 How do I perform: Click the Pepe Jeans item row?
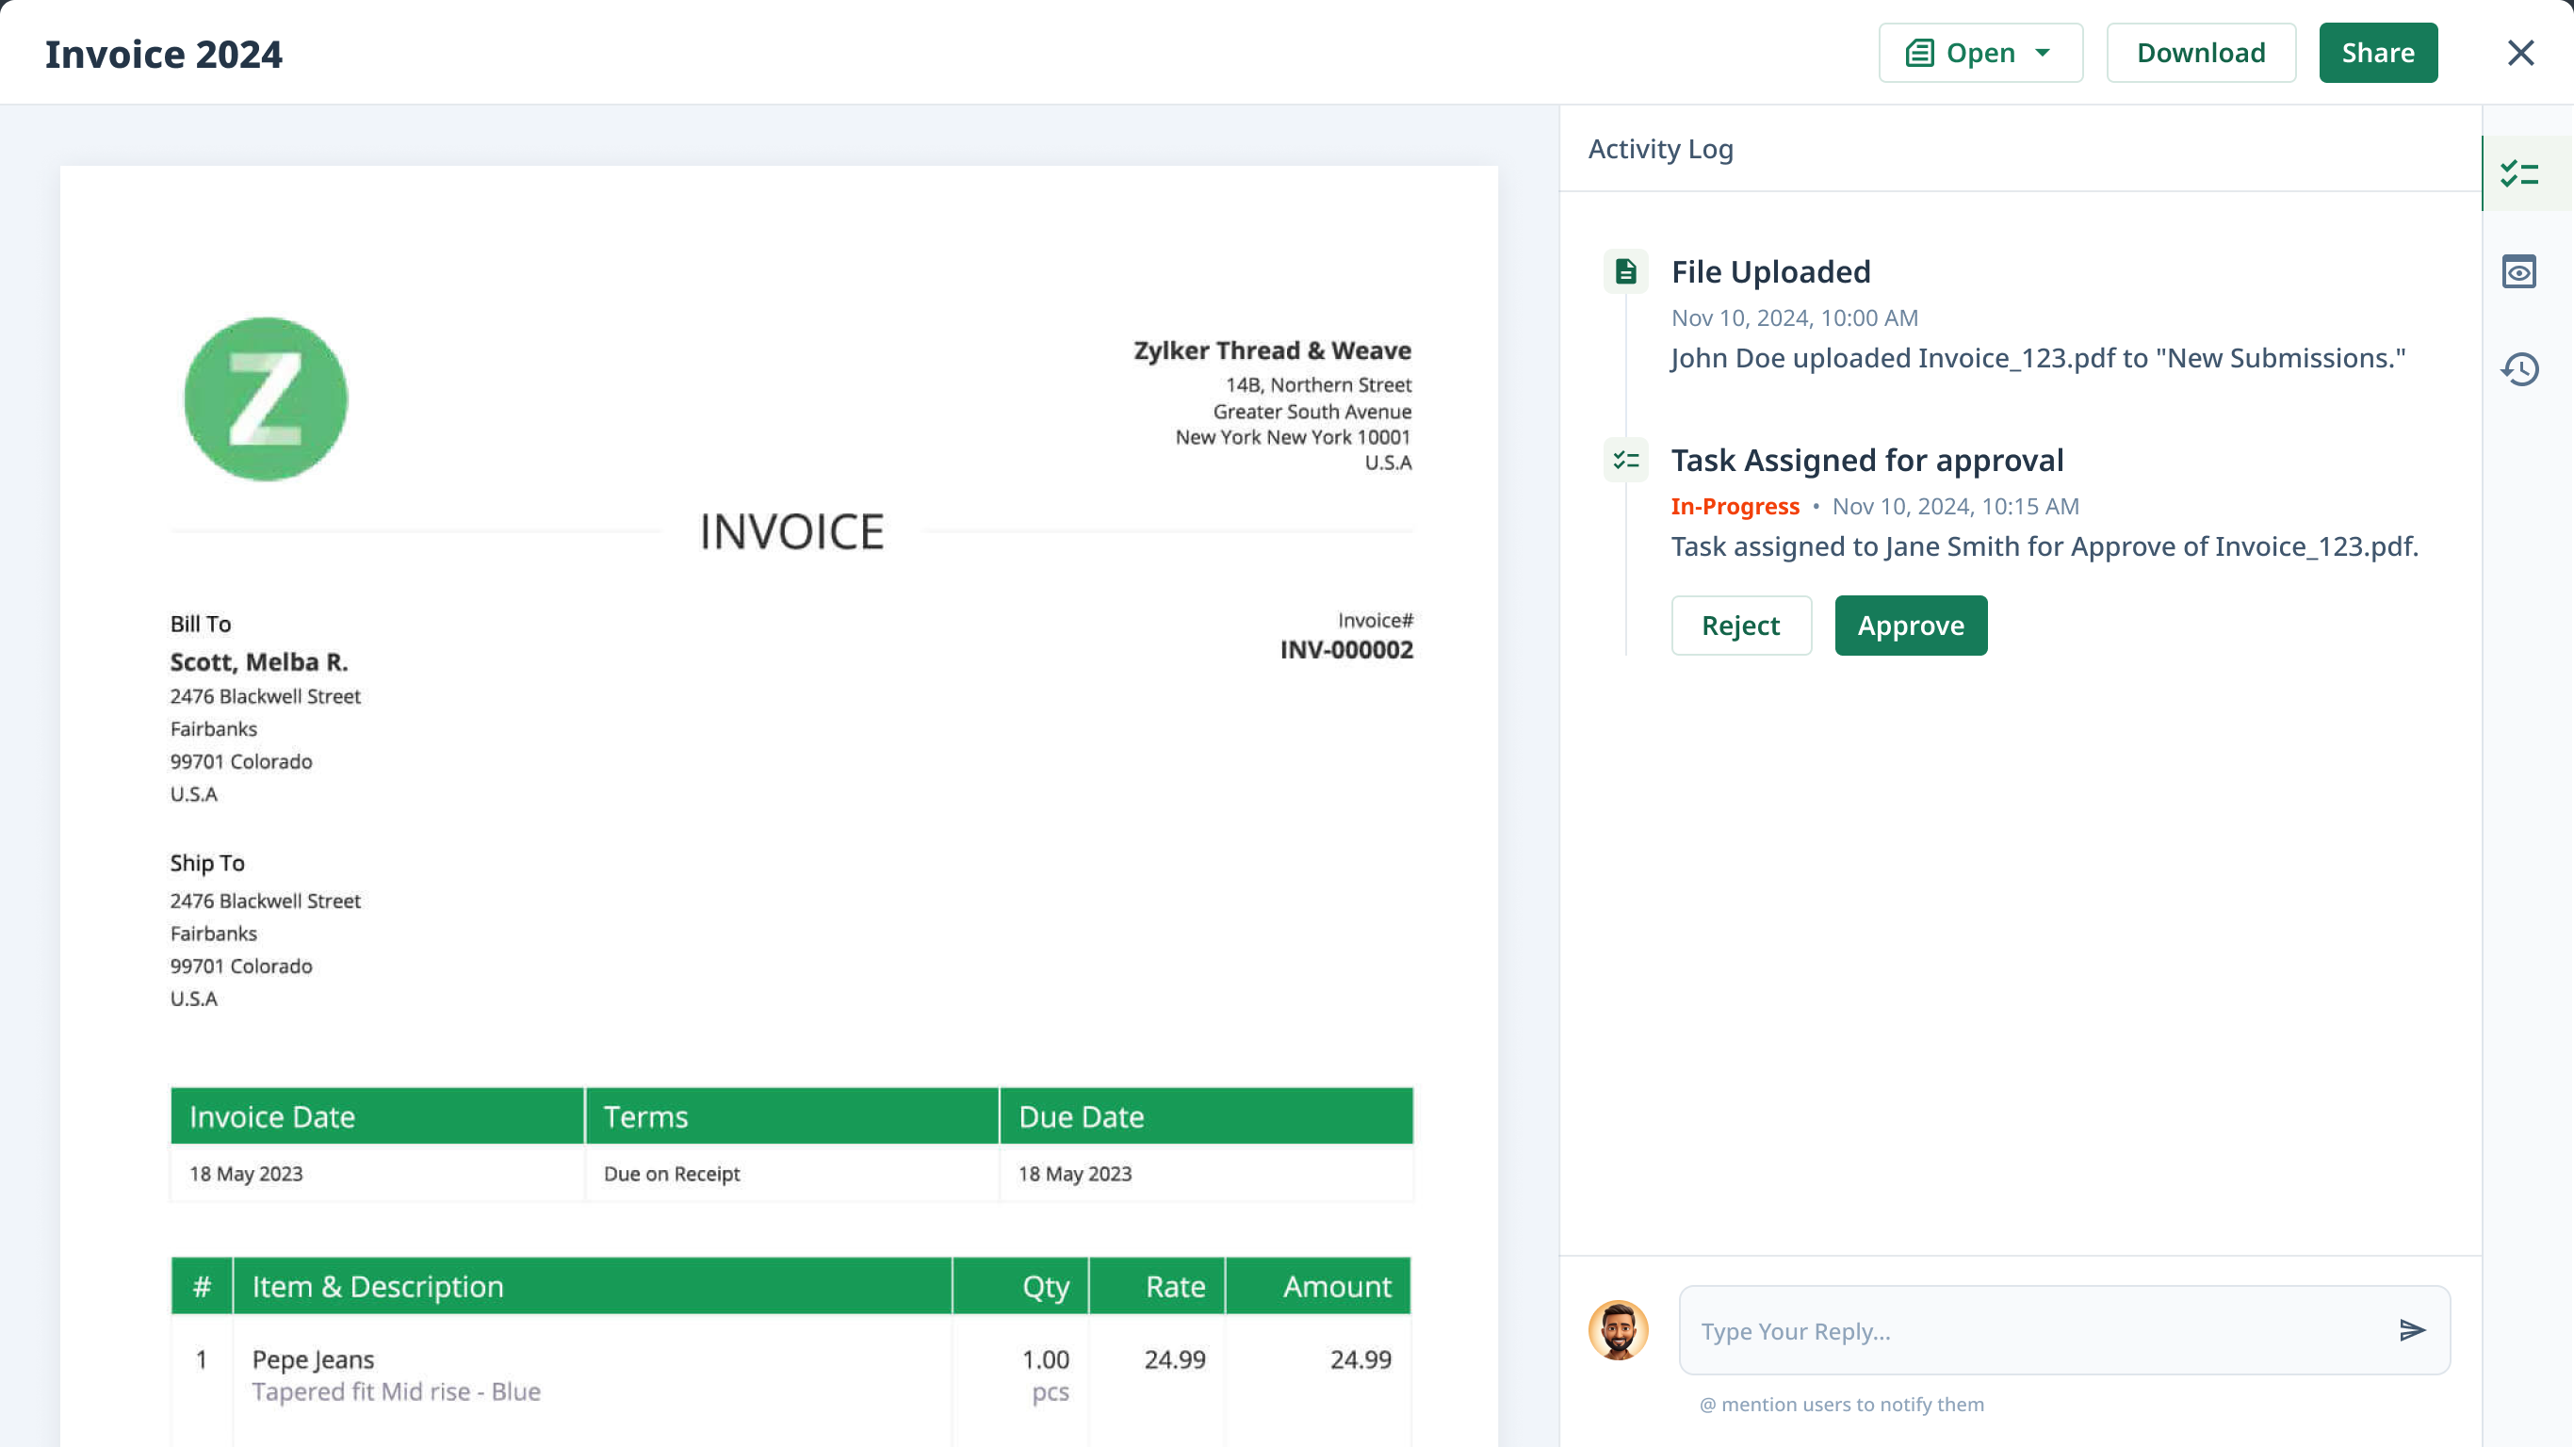pos(313,1359)
